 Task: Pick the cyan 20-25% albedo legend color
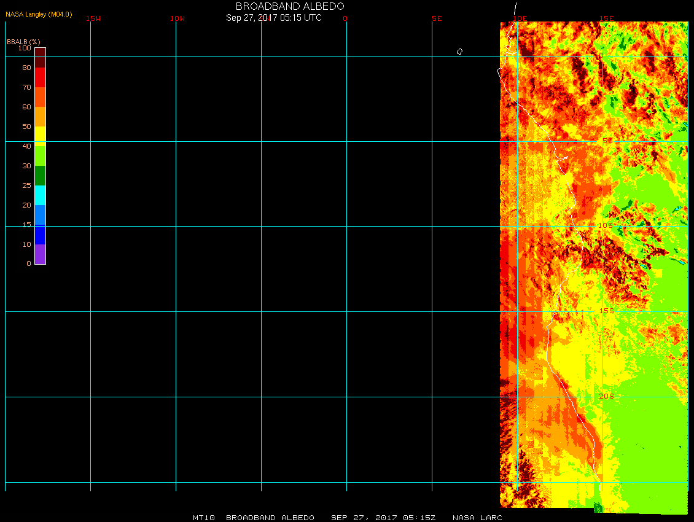coord(40,195)
